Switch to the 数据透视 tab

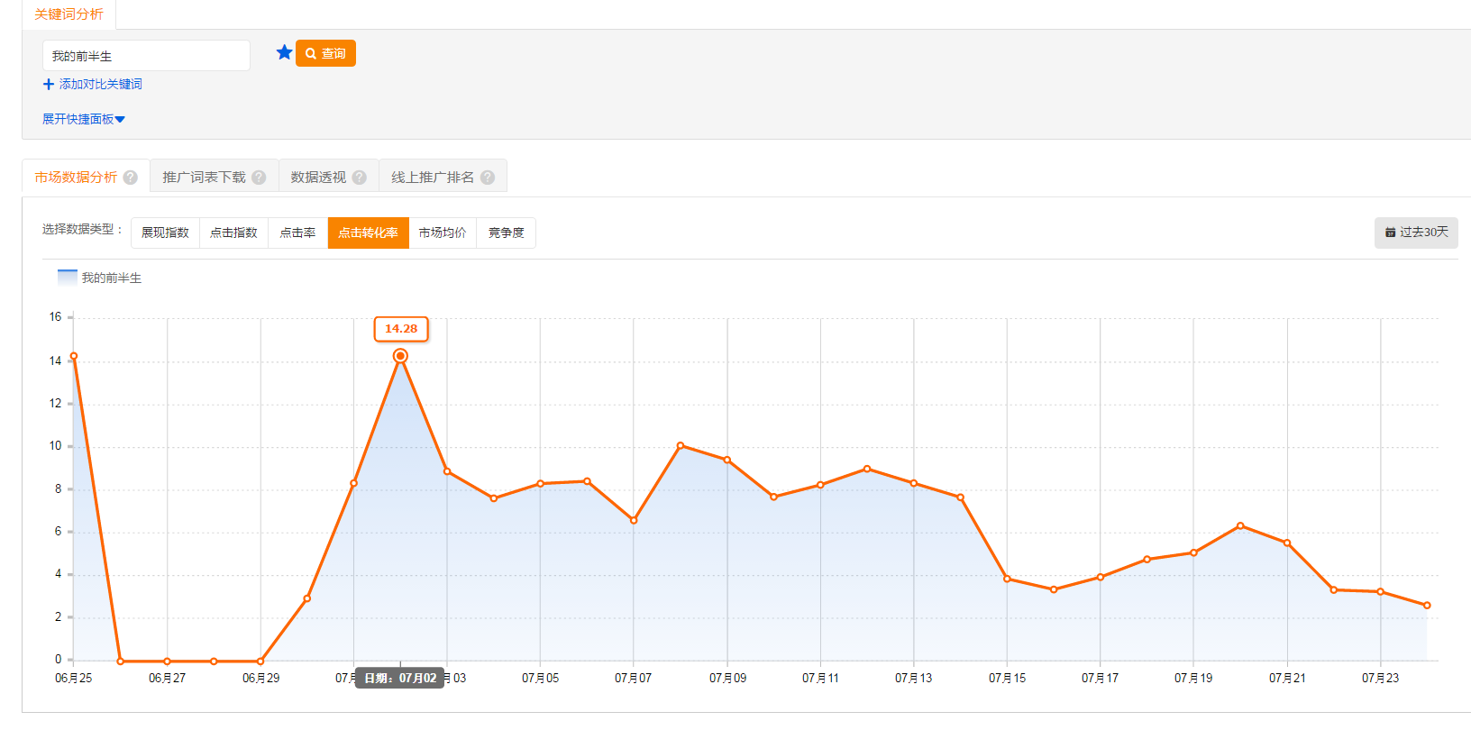click(x=318, y=178)
